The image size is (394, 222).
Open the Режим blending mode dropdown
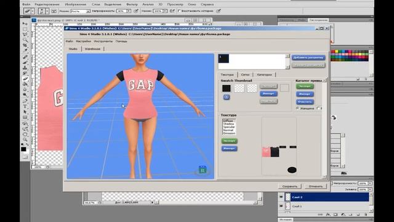coord(81,11)
